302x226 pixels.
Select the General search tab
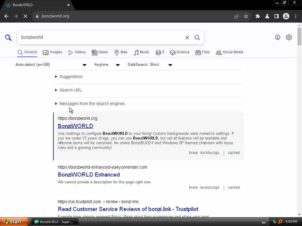pos(27,52)
